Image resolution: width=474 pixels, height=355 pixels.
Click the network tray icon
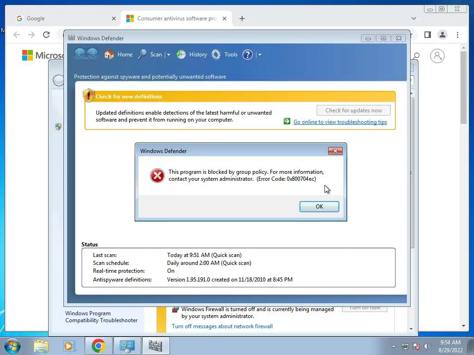pyautogui.click(x=405, y=346)
